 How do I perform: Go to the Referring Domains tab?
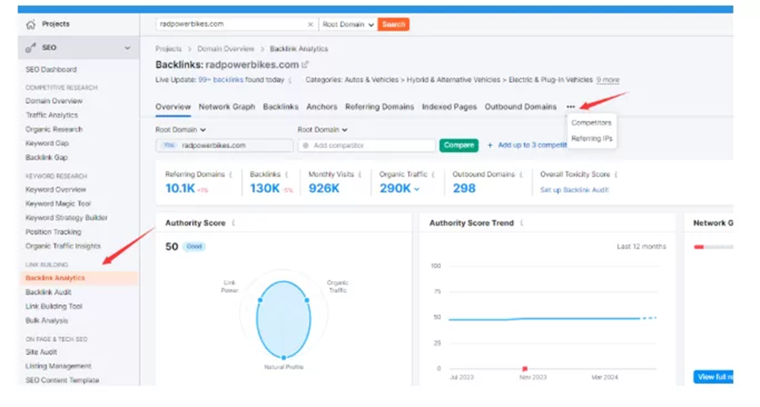tap(380, 107)
